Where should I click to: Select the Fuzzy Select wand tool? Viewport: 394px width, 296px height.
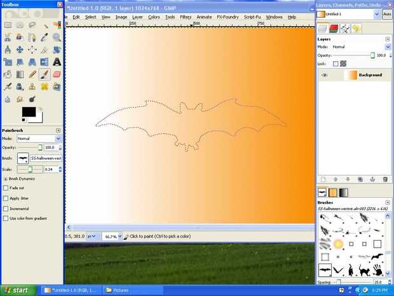point(44,25)
